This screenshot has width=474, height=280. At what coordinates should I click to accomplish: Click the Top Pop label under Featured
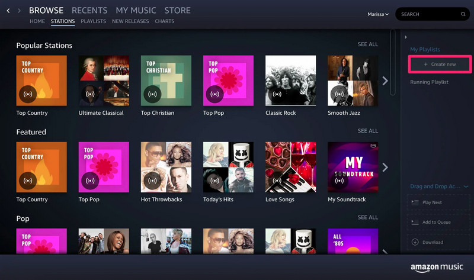(x=89, y=199)
